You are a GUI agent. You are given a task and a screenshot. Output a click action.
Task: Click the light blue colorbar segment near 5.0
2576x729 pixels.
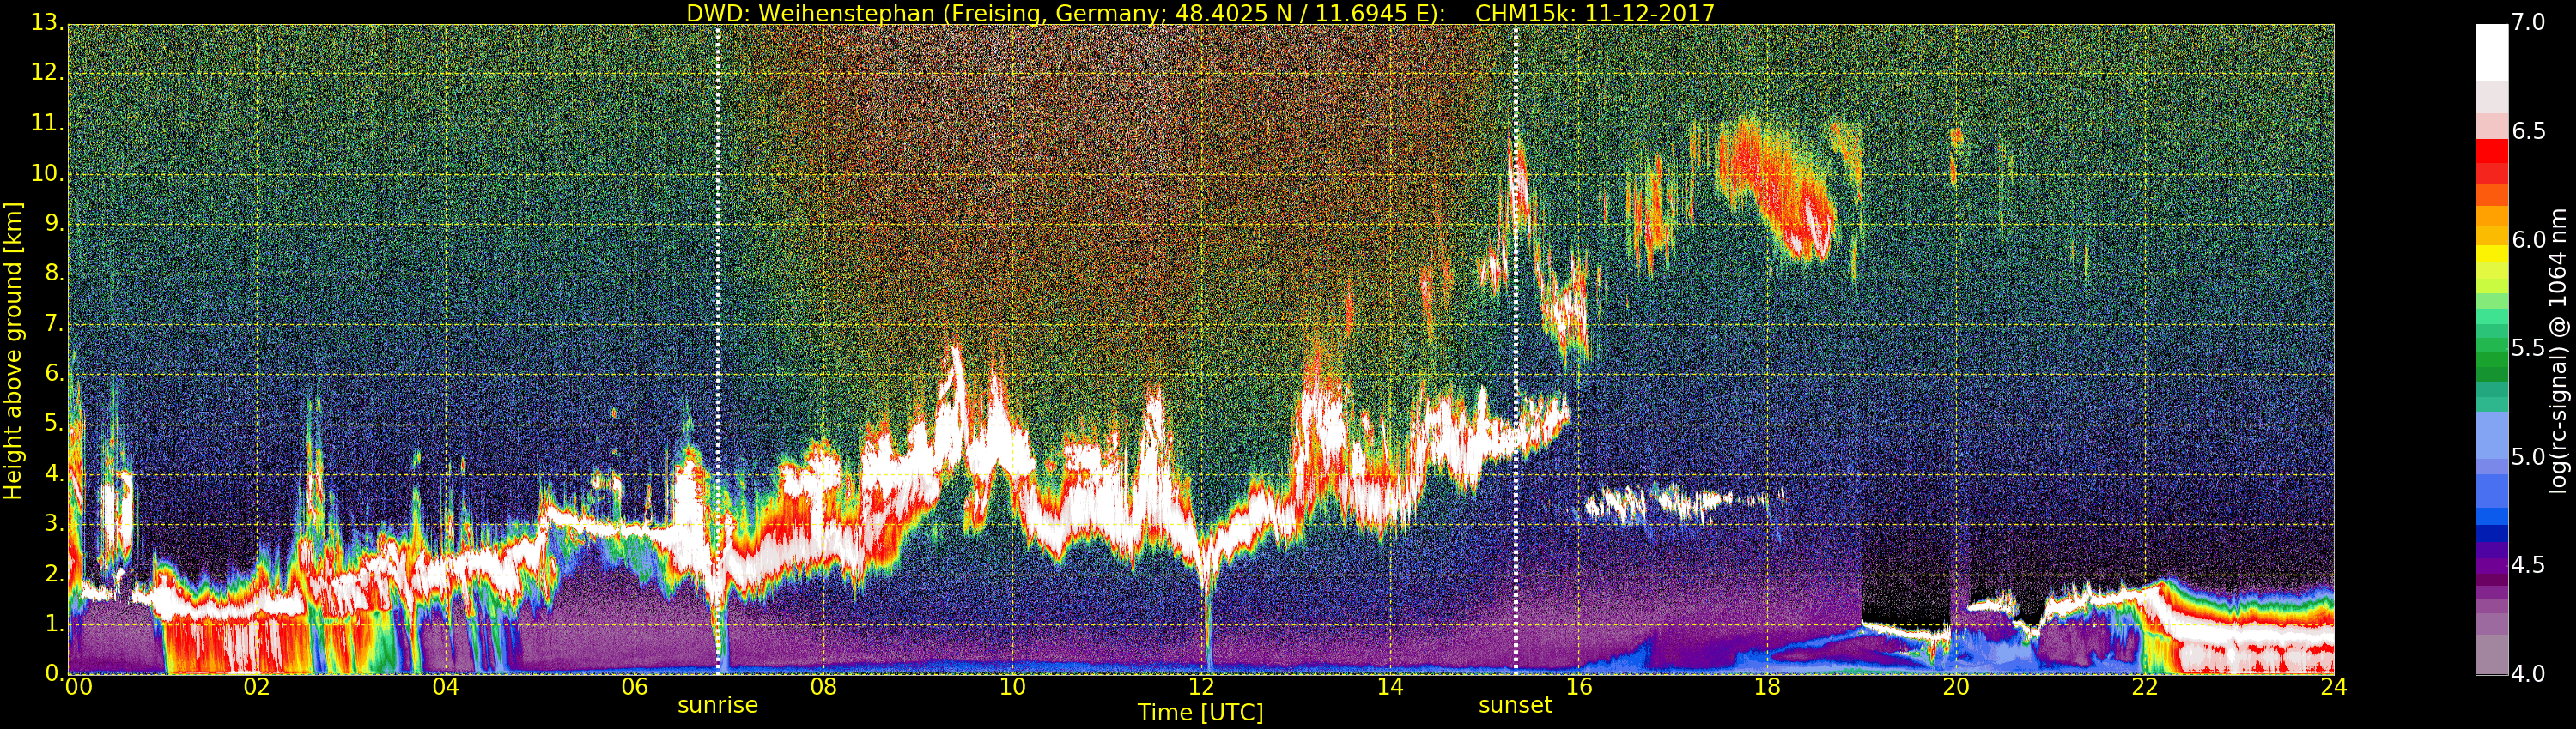pyautogui.click(x=2491, y=437)
